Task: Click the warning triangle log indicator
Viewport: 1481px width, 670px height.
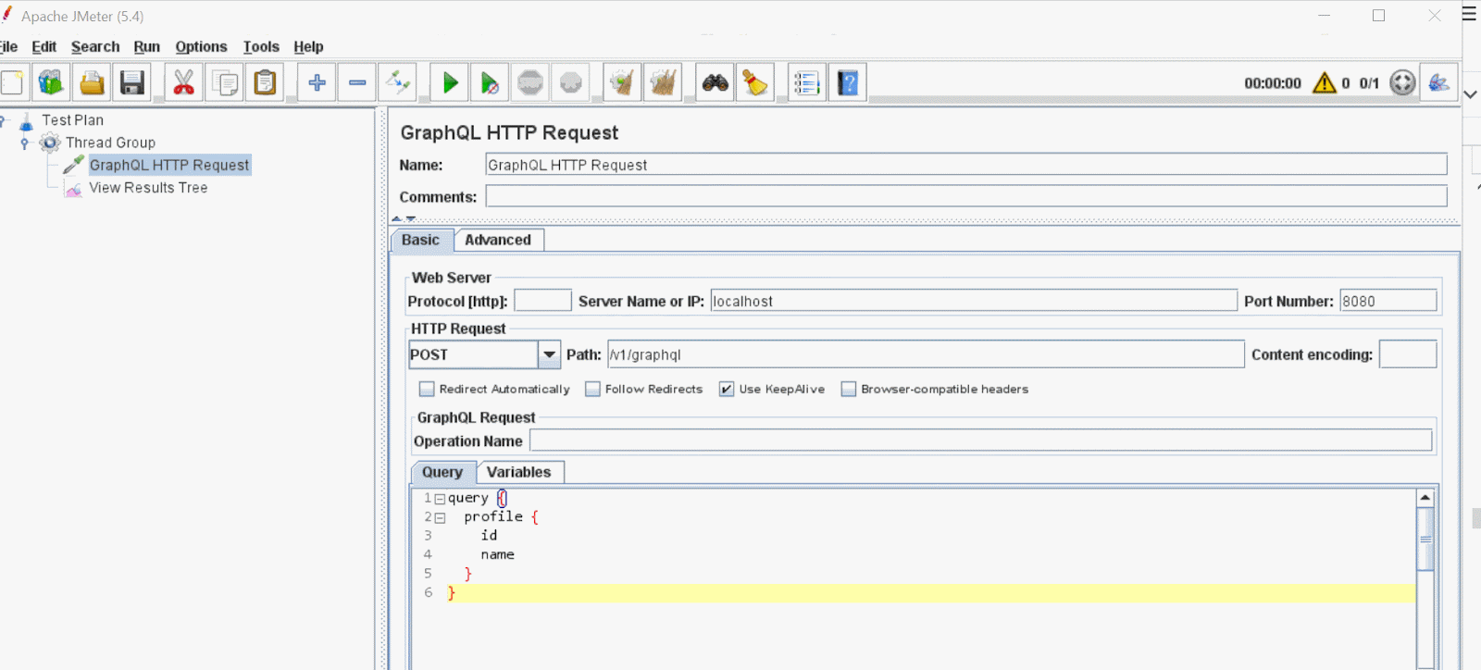Action: [1325, 83]
